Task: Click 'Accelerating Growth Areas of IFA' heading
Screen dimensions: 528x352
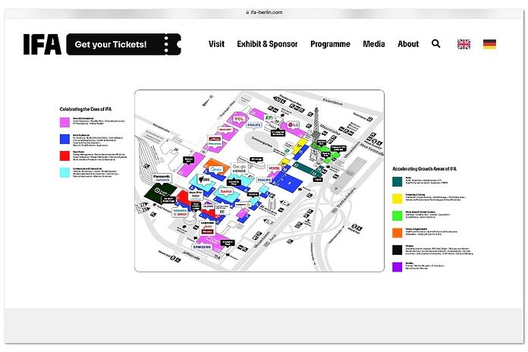Action: click(424, 168)
